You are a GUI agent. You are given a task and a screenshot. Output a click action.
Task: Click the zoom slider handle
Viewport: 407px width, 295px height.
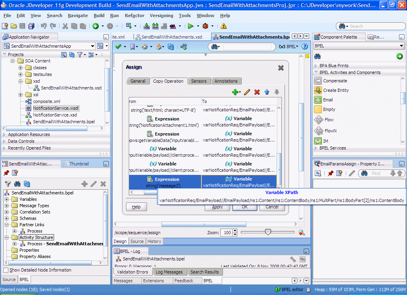[268, 232]
